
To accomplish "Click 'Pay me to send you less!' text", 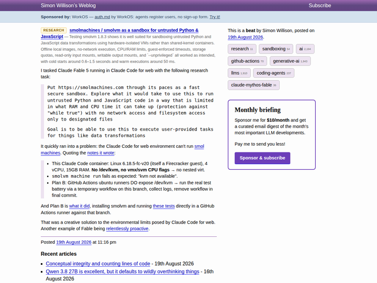I will [x=260, y=144].
